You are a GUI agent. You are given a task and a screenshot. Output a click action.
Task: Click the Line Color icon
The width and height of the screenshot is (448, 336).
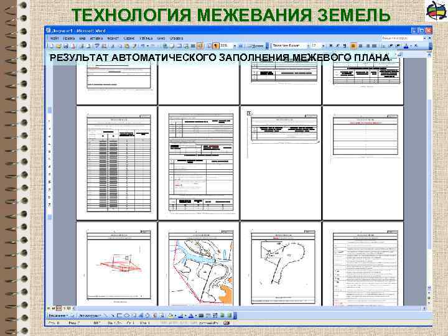[x=180, y=315]
